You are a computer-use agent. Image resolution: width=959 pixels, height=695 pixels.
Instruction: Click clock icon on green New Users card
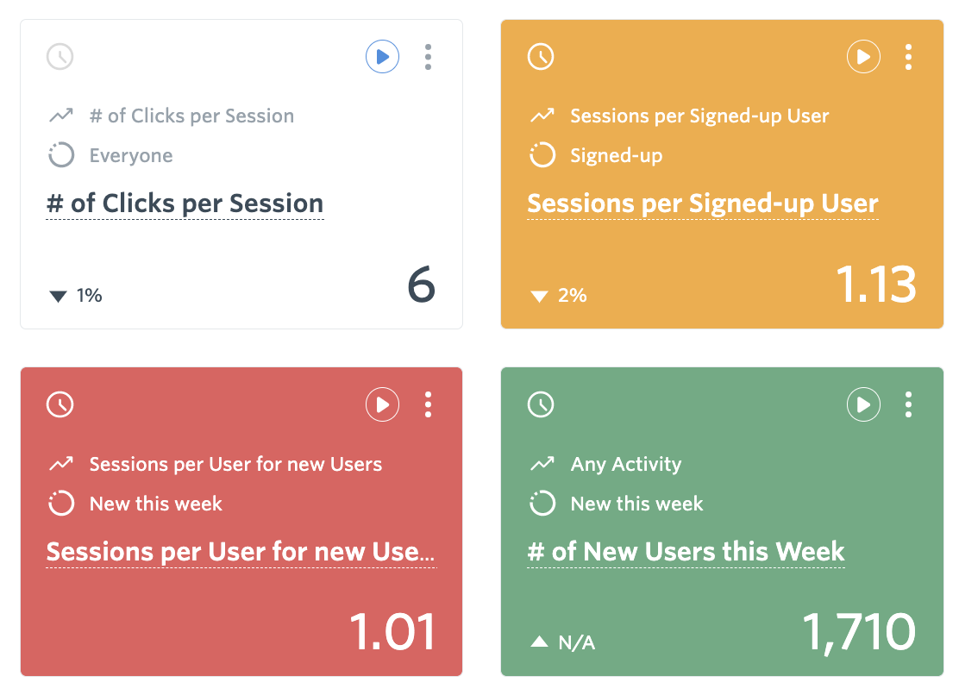pos(541,404)
